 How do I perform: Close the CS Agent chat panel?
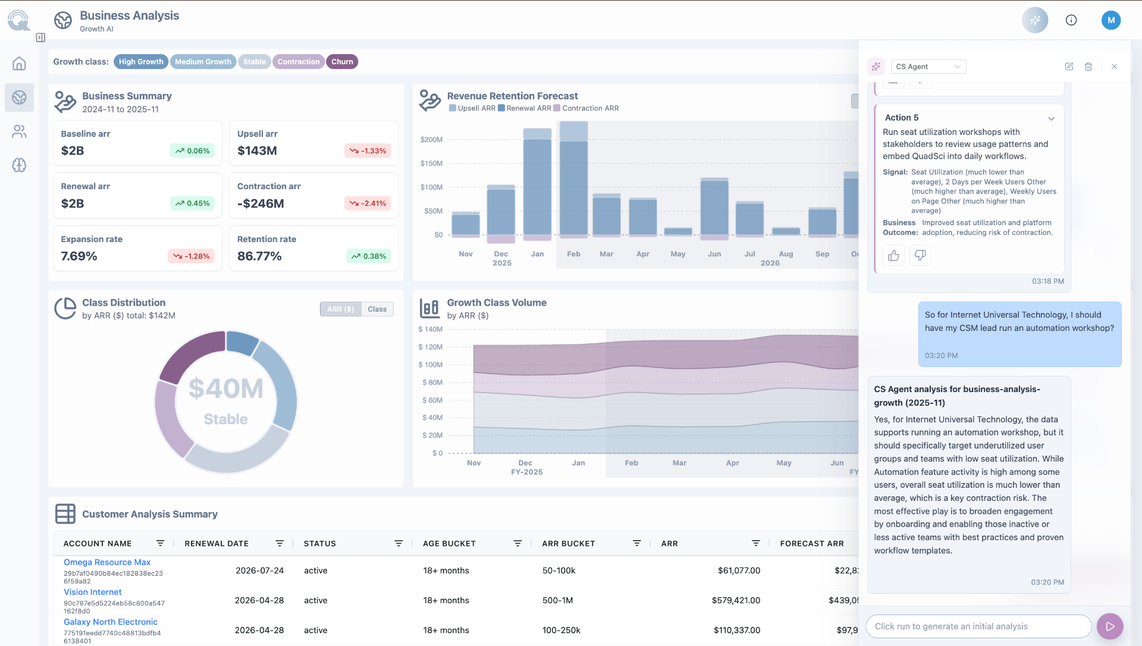[x=1114, y=67]
